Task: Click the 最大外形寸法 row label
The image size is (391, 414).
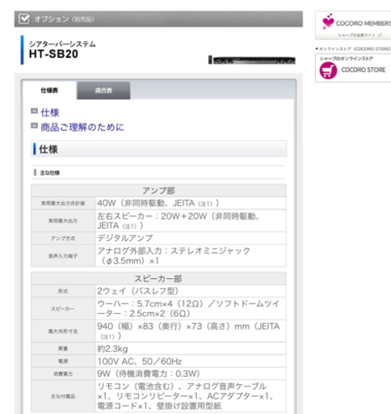Action: [63, 332]
